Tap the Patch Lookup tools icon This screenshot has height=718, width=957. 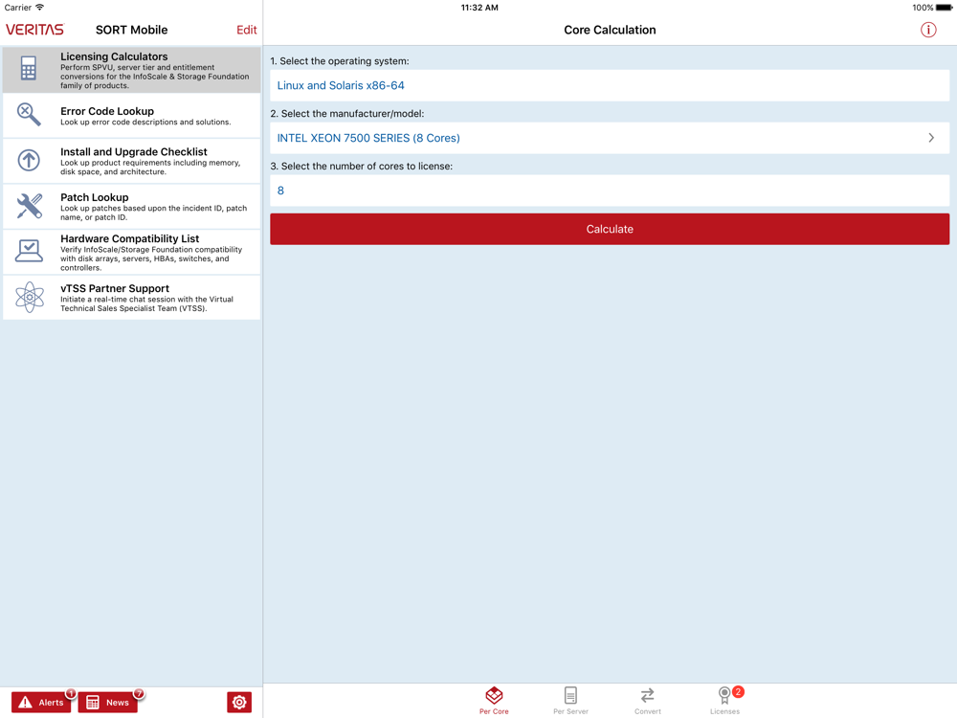[x=30, y=206]
